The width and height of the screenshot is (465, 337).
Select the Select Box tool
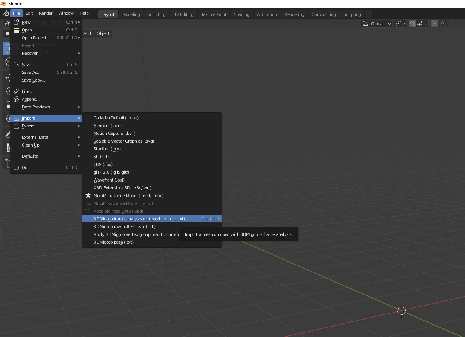(x=7, y=49)
